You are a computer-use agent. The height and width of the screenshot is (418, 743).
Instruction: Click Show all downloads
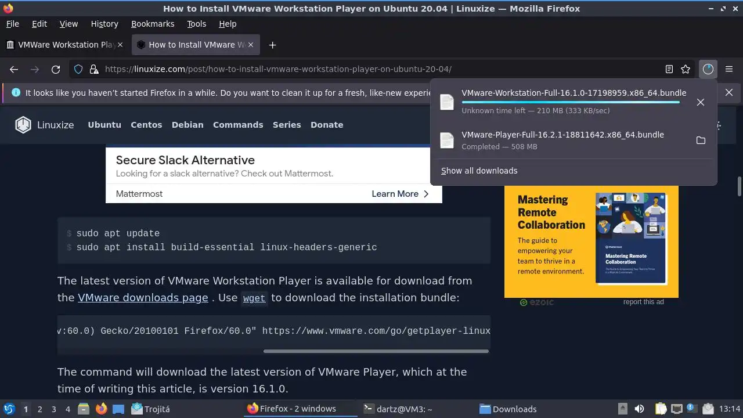tap(479, 171)
